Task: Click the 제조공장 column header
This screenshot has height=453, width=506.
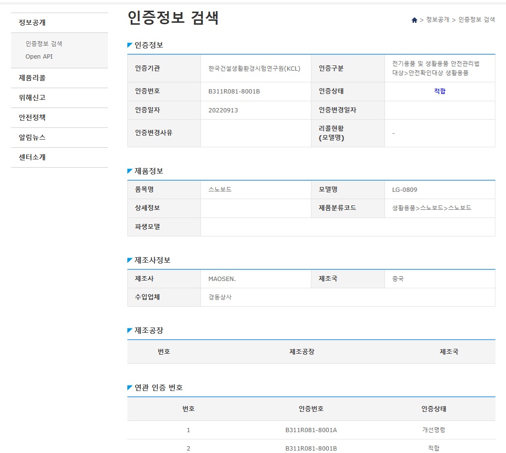Action: 302,352
